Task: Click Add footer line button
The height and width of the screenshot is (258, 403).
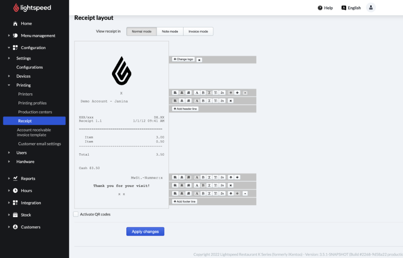Action: 184,201
